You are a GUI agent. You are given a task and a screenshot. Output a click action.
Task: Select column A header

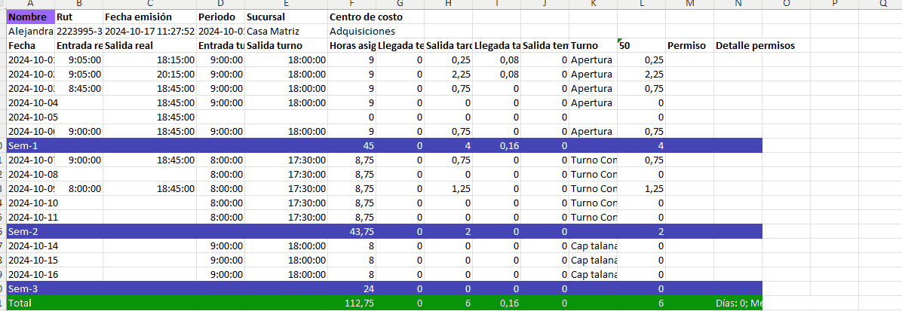[31, 4]
